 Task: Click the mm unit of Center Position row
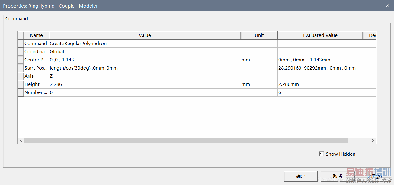click(259, 60)
